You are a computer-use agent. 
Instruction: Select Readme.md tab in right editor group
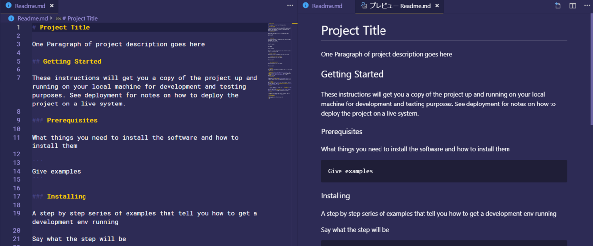327,6
